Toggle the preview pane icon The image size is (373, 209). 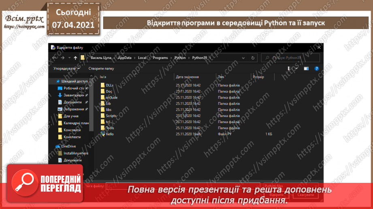(x=306, y=69)
